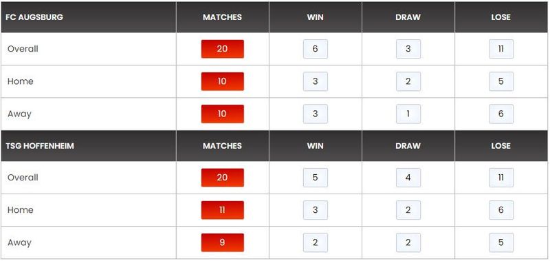Click FC Augsburg away lose value 6

[501, 114]
